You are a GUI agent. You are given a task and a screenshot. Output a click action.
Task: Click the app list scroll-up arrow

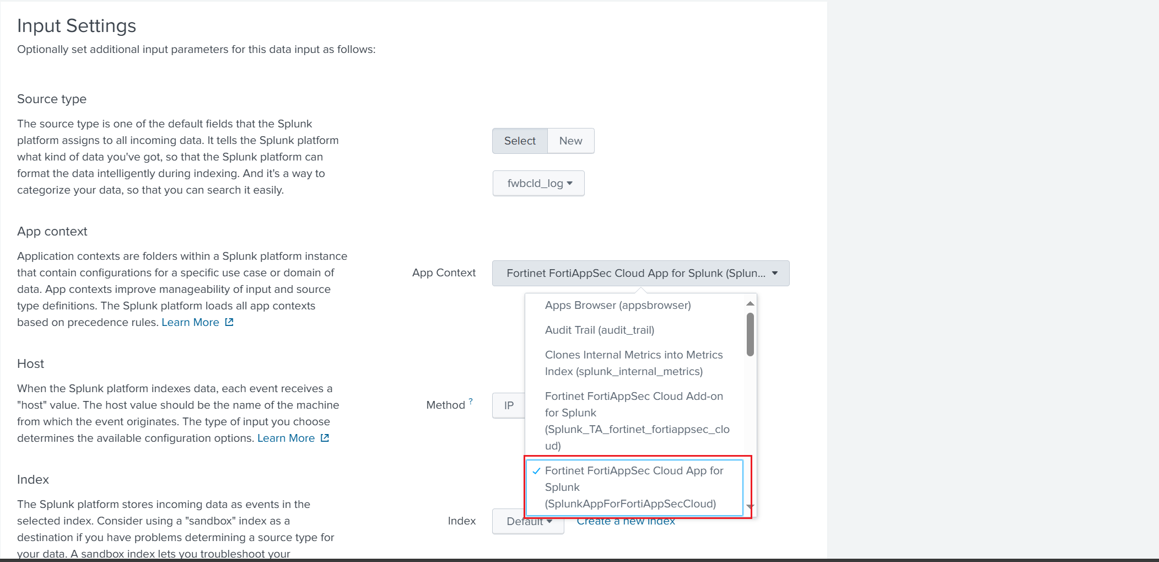750,304
